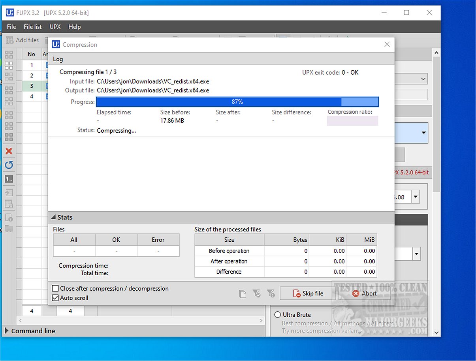Screen dimensions: 476x361
Task: Close the Compression dialog
Action: pos(388,45)
